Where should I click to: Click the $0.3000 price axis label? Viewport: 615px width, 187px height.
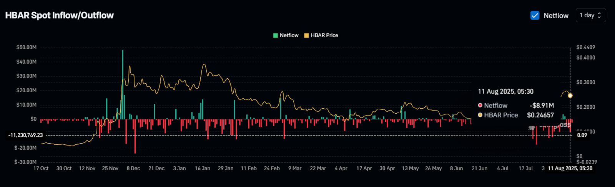pyautogui.click(x=586, y=82)
